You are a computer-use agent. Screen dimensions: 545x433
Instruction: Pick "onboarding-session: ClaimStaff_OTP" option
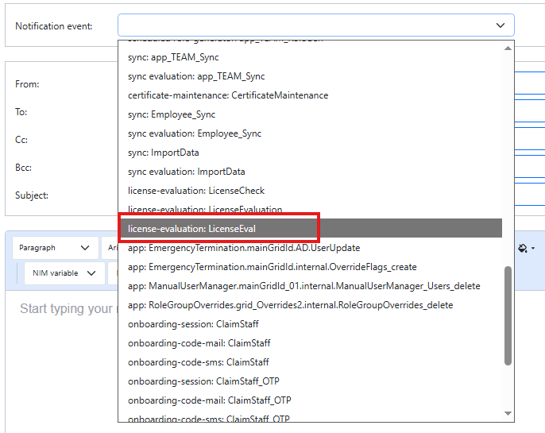click(x=310, y=381)
